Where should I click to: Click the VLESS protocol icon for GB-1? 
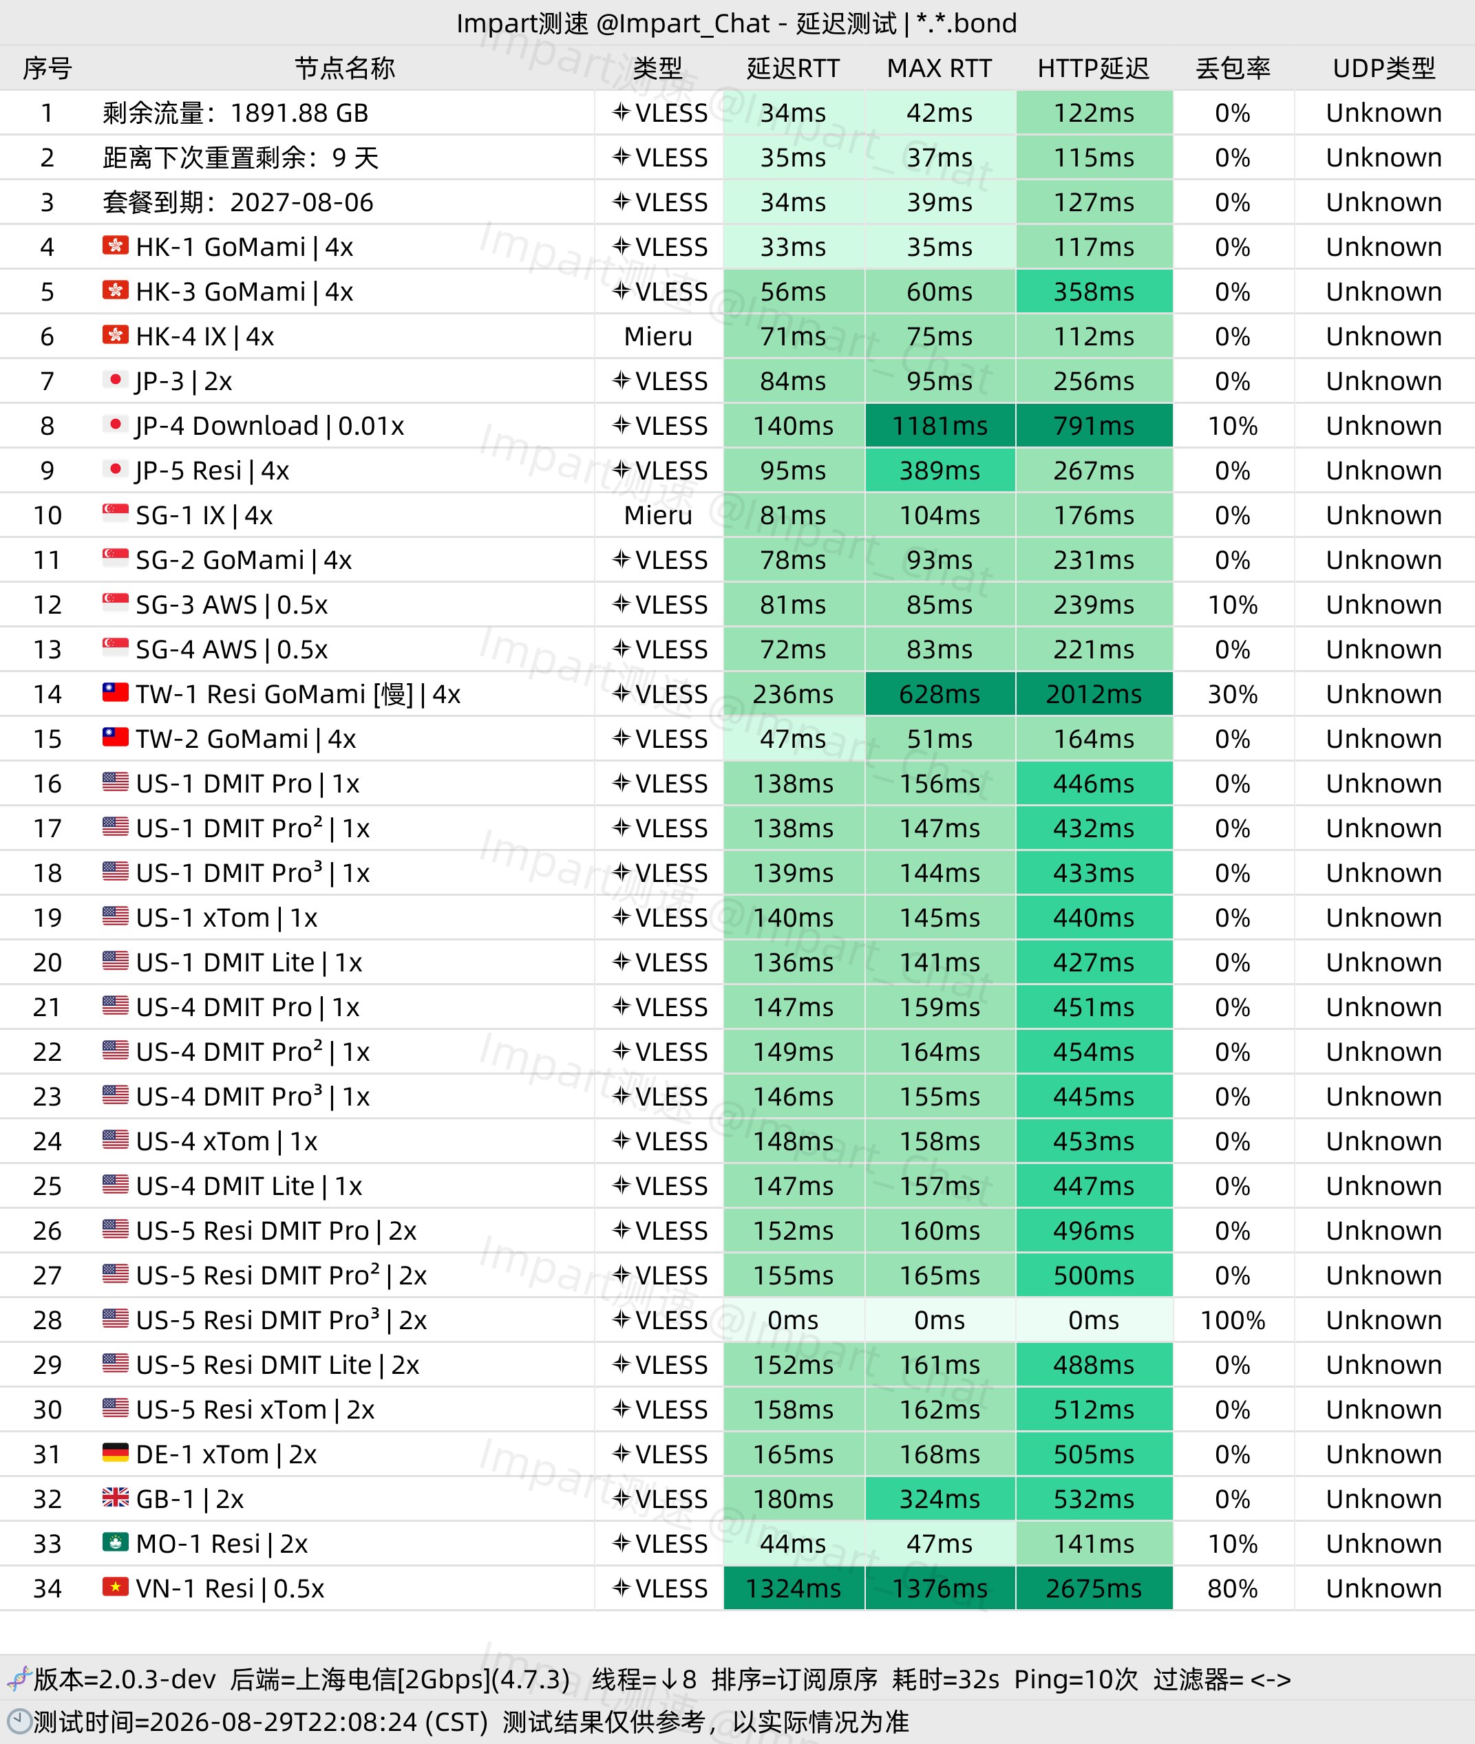(x=622, y=1498)
